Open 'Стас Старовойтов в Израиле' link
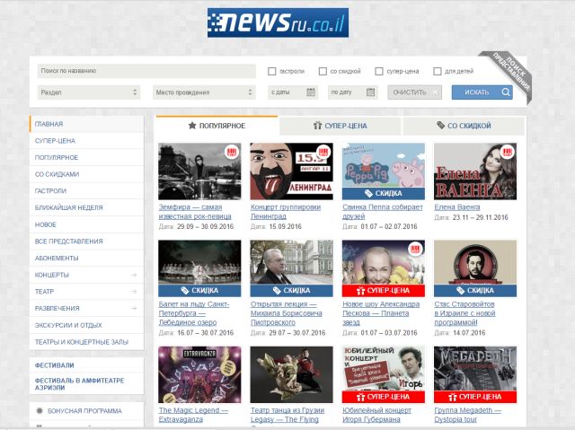Screen dimensions: 575x430 tap(464, 313)
